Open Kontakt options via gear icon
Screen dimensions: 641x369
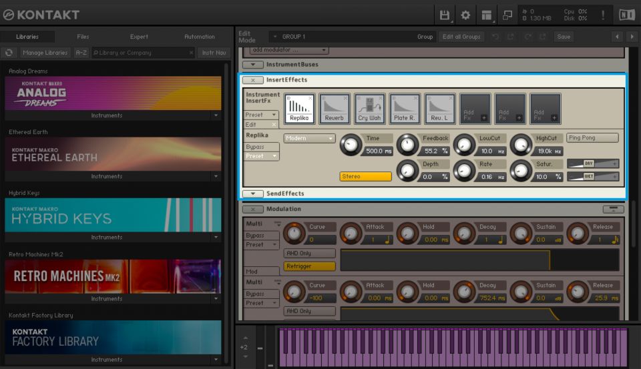pos(465,15)
